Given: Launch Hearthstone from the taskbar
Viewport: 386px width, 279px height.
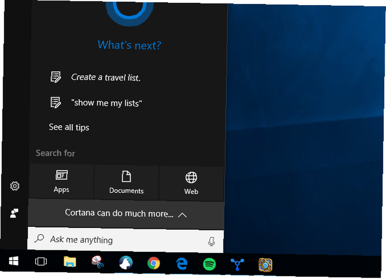Looking at the screenshot, I should [265, 265].
